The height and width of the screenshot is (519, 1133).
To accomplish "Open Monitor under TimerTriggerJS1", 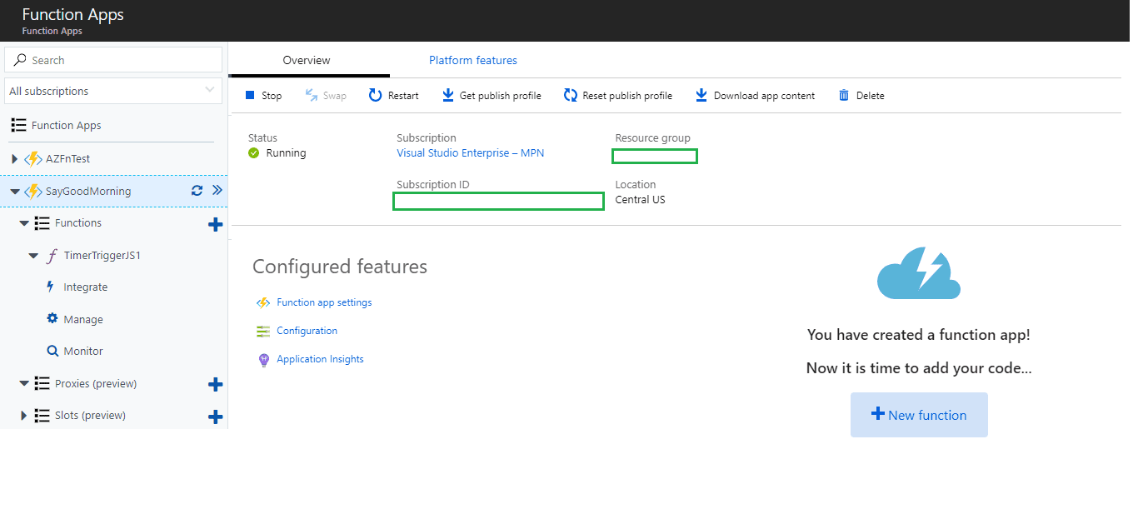I will [x=83, y=352].
